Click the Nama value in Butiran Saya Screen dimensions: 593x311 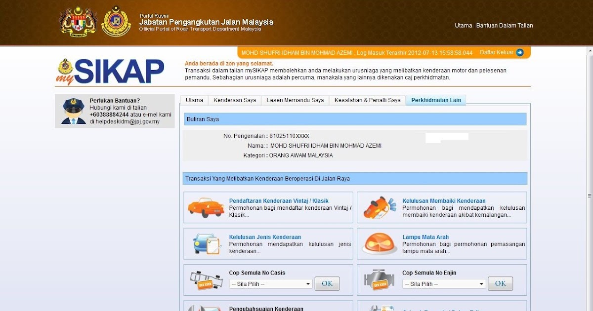pyautogui.click(x=326, y=146)
